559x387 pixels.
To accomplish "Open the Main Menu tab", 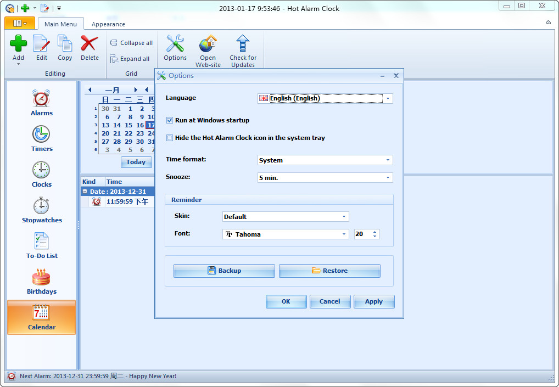I will click(x=60, y=24).
